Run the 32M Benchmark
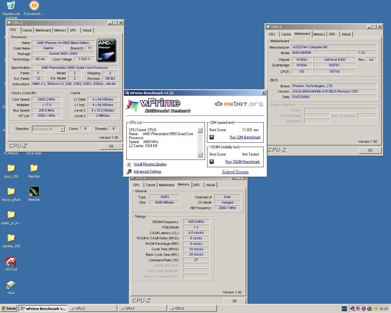Screen dimensions: 391x313 click(x=245, y=137)
